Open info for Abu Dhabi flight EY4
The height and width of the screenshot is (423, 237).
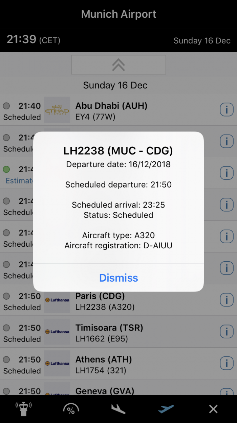227,110
